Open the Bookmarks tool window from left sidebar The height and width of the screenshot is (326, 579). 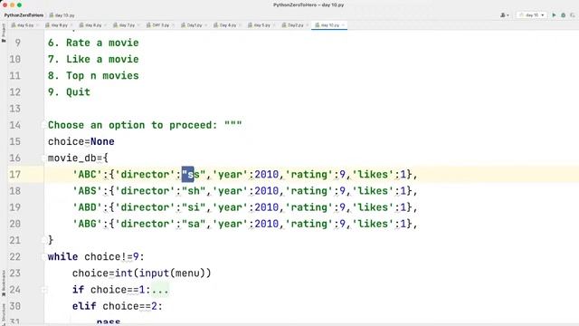(4, 283)
